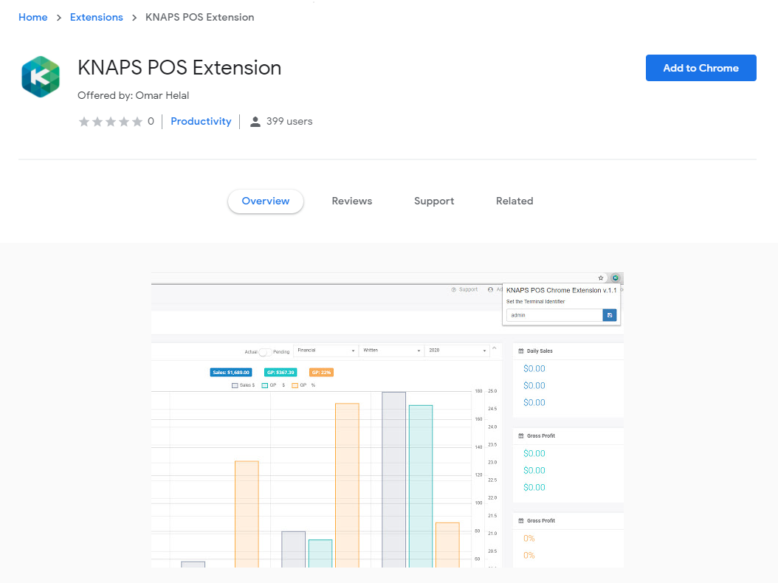Open the Written dropdown
The width and height of the screenshot is (778, 583).
point(389,351)
